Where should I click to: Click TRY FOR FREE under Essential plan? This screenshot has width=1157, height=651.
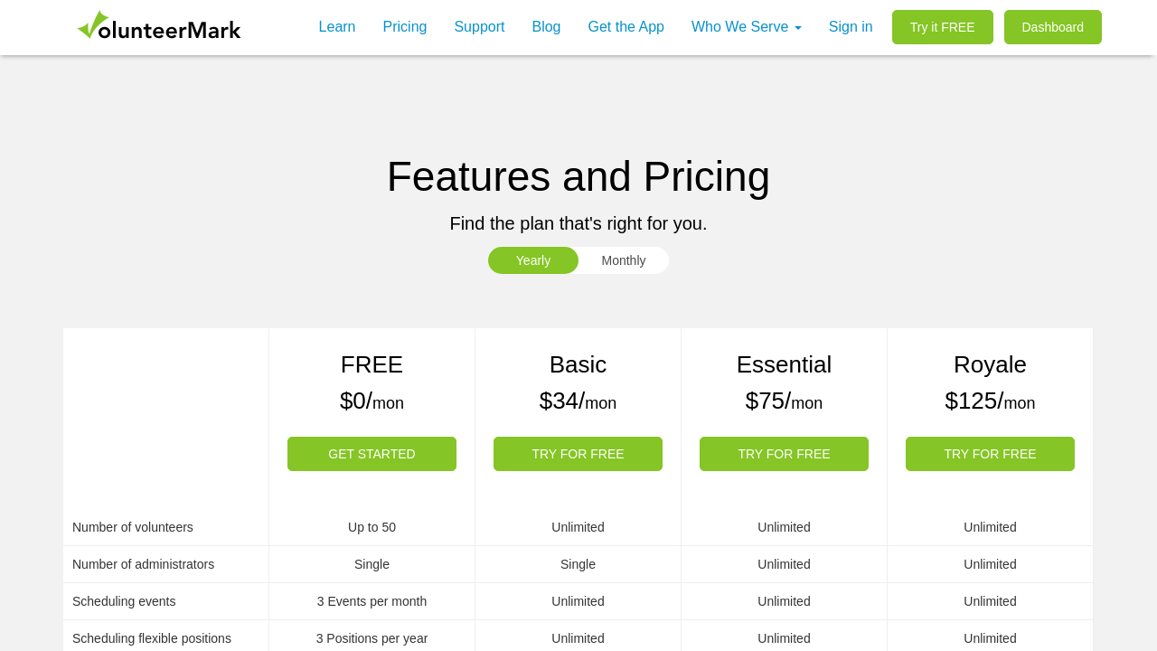pyautogui.click(x=784, y=454)
